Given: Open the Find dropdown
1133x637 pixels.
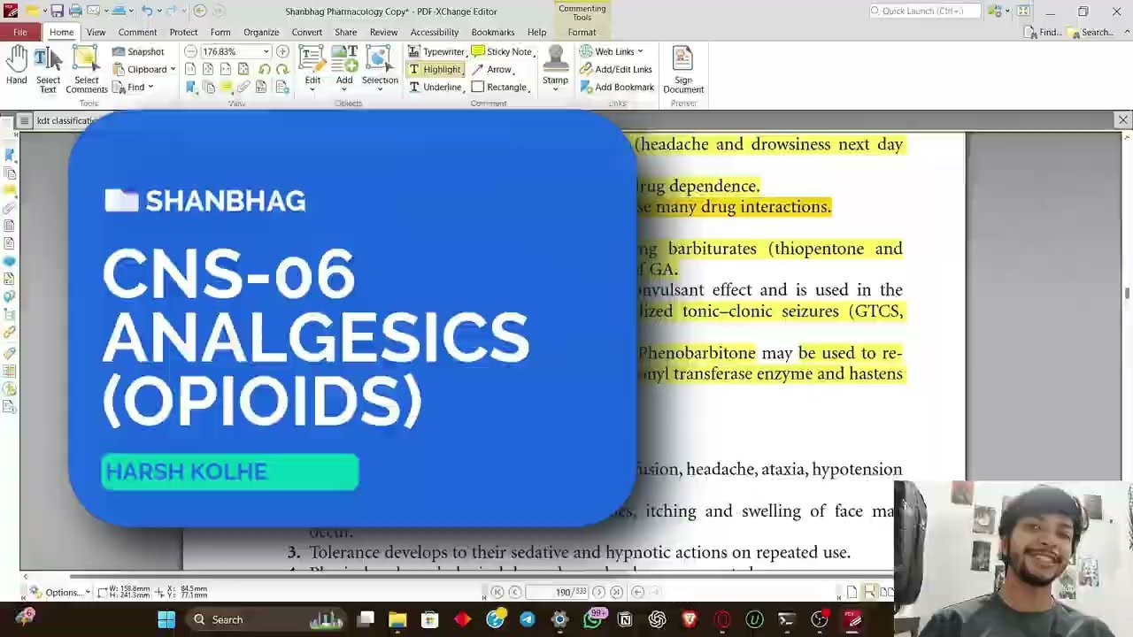Looking at the screenshot, I should pyautogui.click(x=133, y=87).
